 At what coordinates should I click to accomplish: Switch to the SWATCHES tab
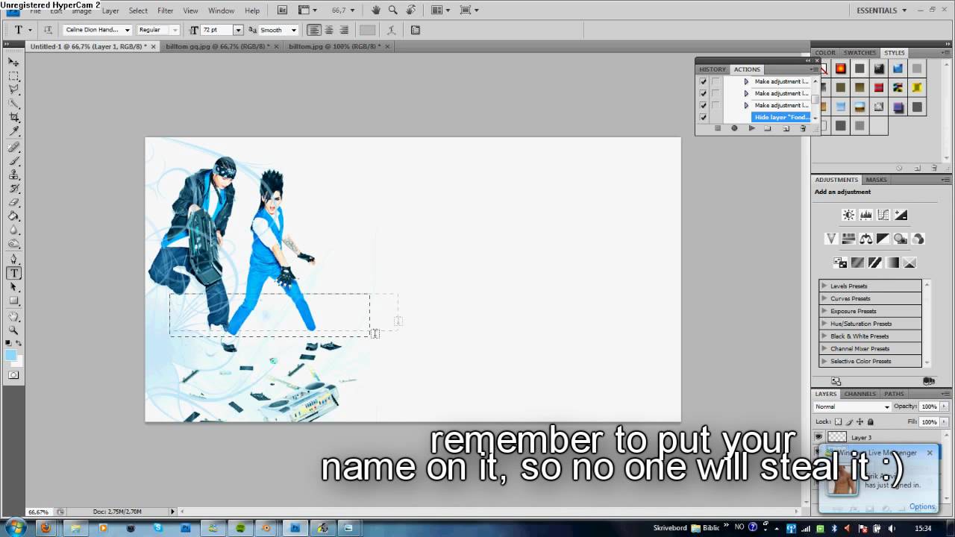pos(859,53)
